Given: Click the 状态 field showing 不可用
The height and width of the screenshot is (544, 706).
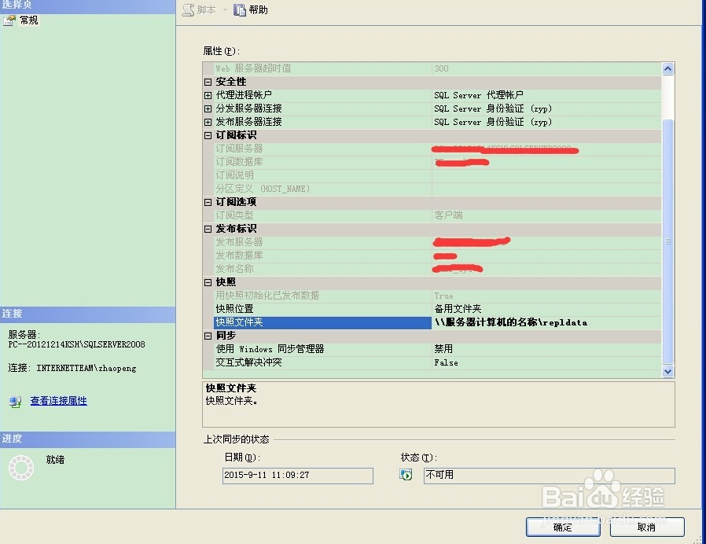Looking at the screenshot, I should click(x=550, y=476).
